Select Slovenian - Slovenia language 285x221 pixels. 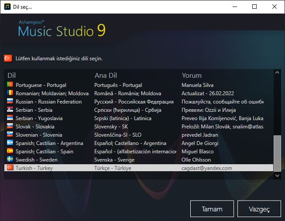(39, 135)
